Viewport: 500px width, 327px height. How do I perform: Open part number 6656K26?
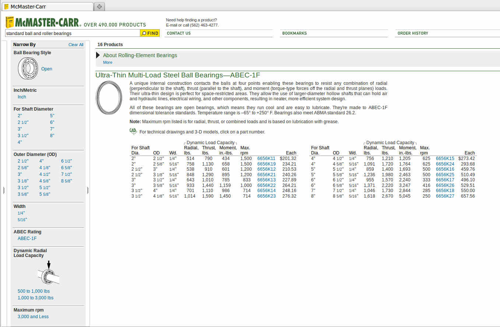point(445,185)
